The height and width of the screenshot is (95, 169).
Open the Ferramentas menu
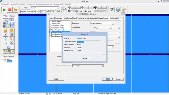click(x=58, y=4)
